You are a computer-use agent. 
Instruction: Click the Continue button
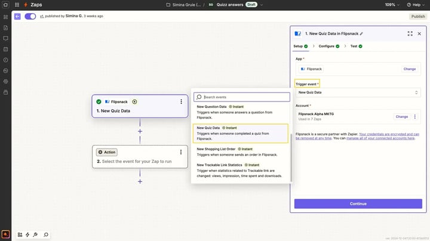tap(358, 204)
